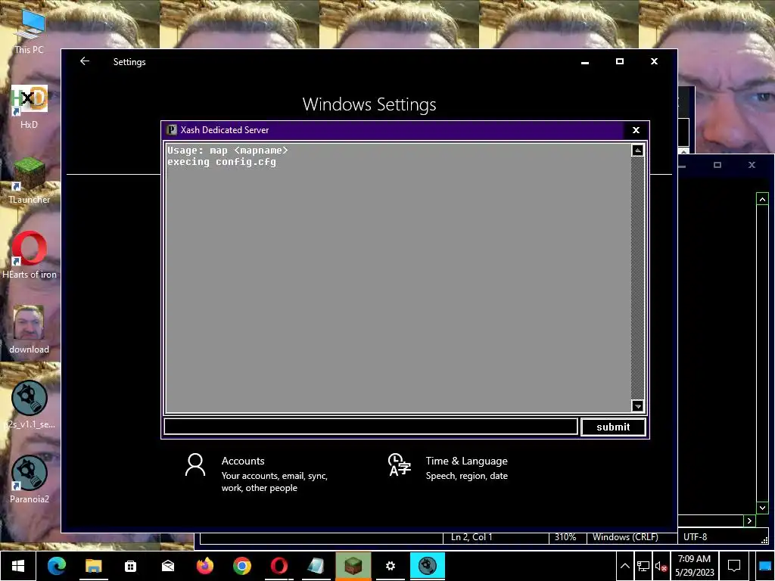Switch to Paranoia gas mask taskbar app
This screenshot has width=775, height=581.
click(427, 566)
